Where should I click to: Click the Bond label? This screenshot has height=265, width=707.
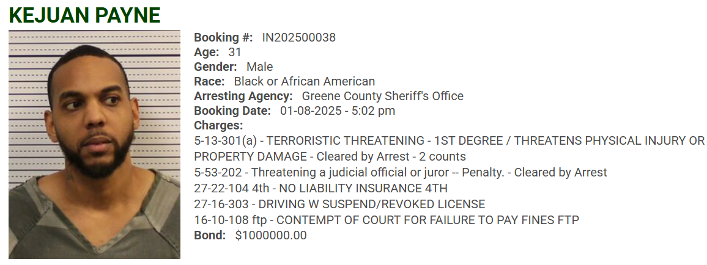(210, 236)
